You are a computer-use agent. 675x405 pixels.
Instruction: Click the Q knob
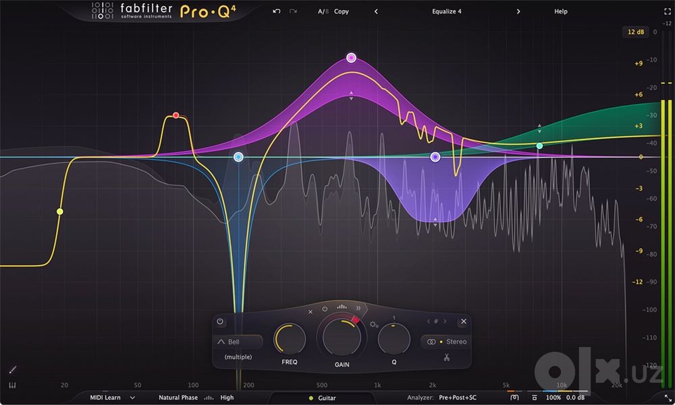coord(394,339)
